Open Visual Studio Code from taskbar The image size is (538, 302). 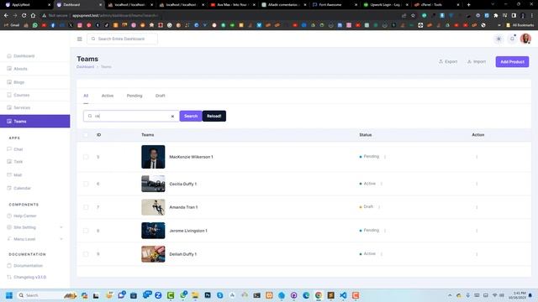click(343, 295)
